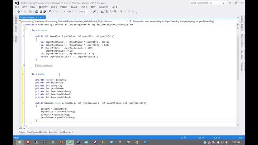Image resolution: width=258 pixels, height=145 pixels.
Task: Click the active green Visual Studio taskbar icon
Action: tap(70, 142)
